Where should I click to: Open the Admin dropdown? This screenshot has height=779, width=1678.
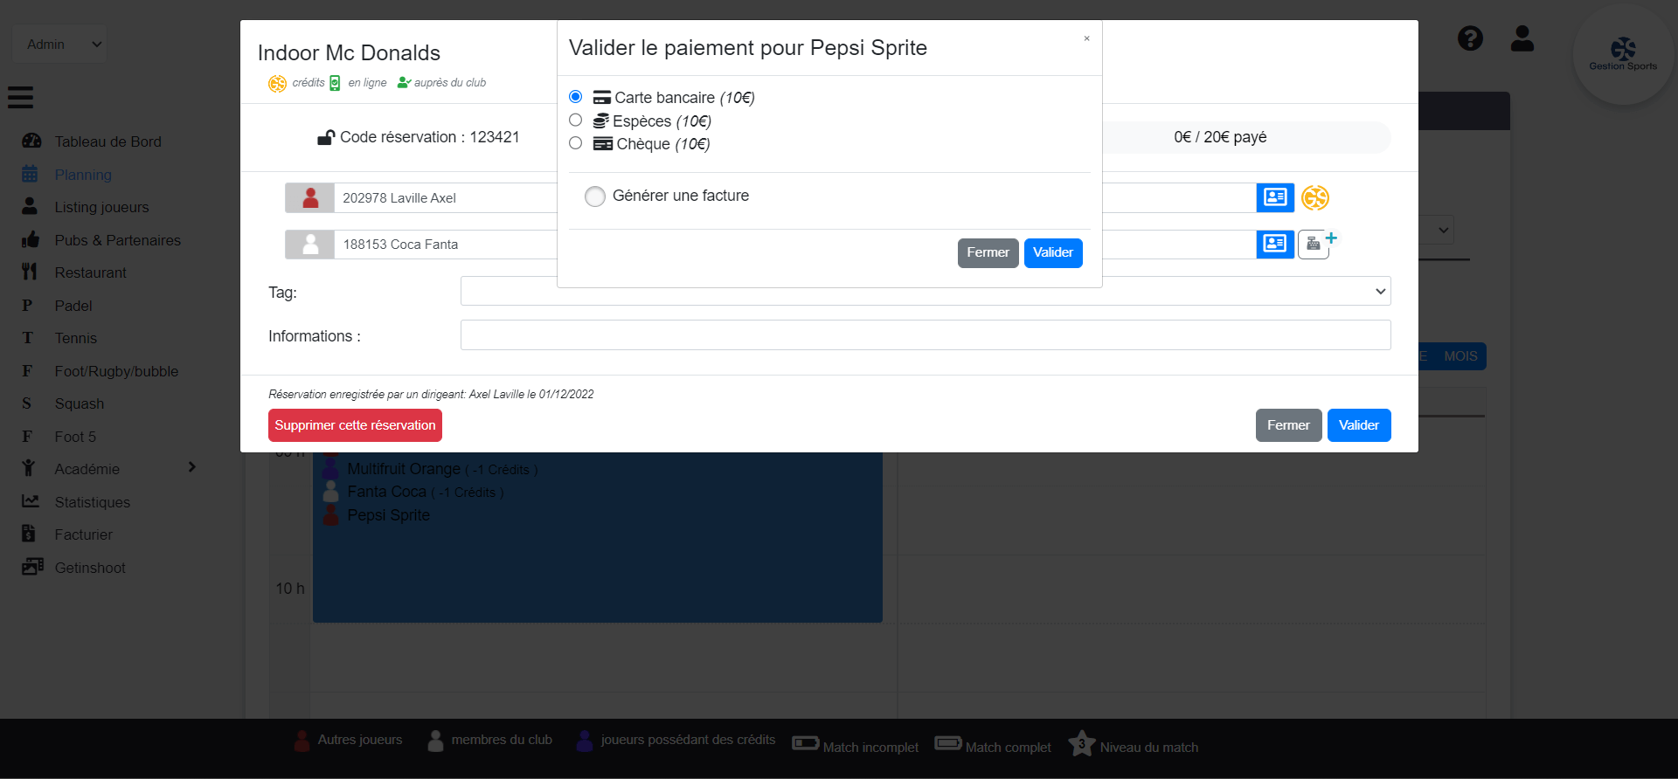(x=59, y=44)
